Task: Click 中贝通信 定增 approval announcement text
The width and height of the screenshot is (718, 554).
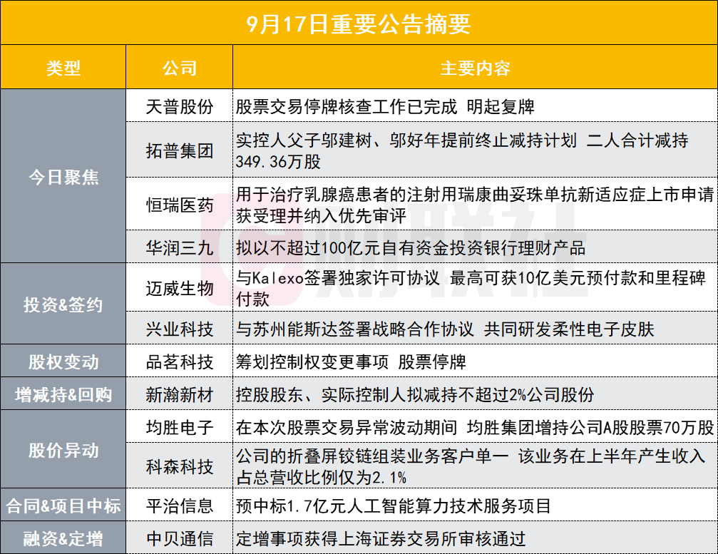Action: coord(381,538)
